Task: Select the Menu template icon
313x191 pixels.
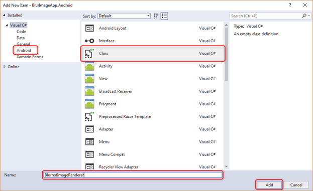Action: [x=89, y=142]
